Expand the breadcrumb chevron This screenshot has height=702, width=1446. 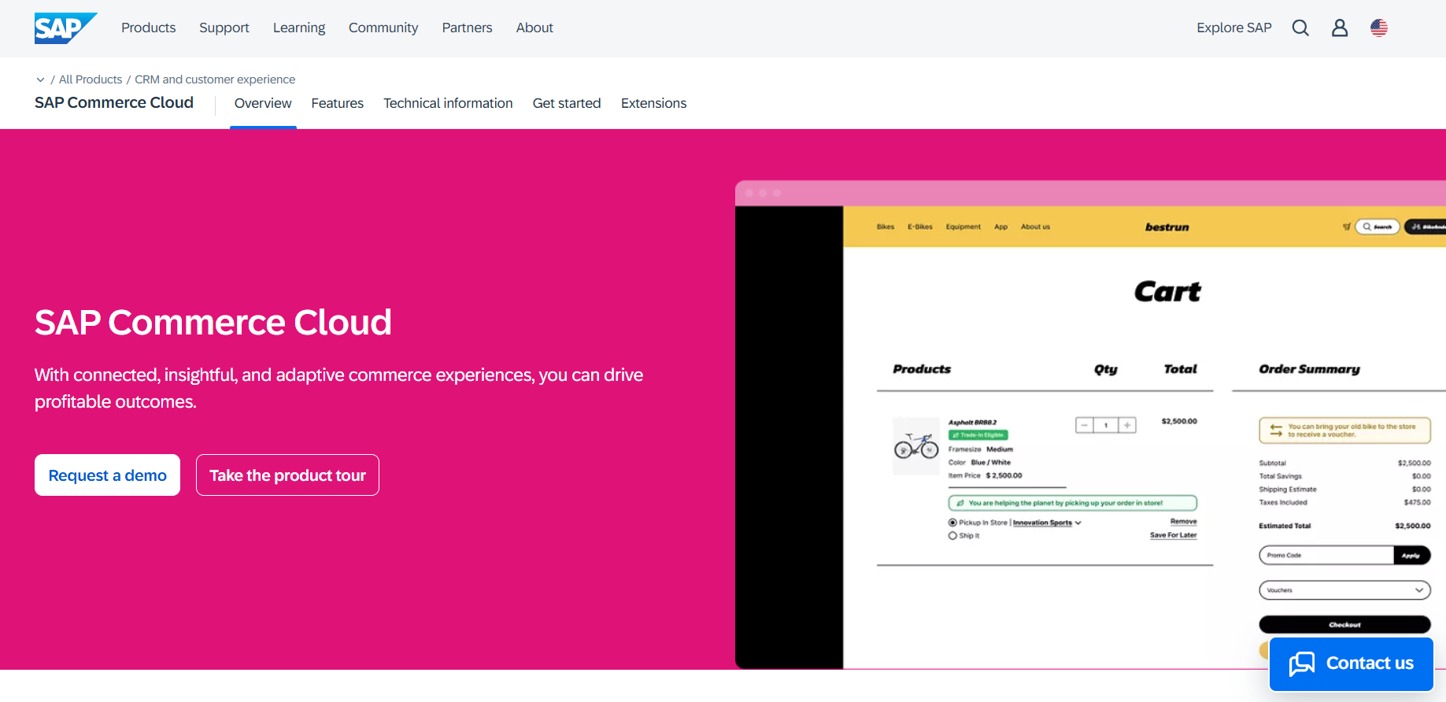tap(40, 79)
